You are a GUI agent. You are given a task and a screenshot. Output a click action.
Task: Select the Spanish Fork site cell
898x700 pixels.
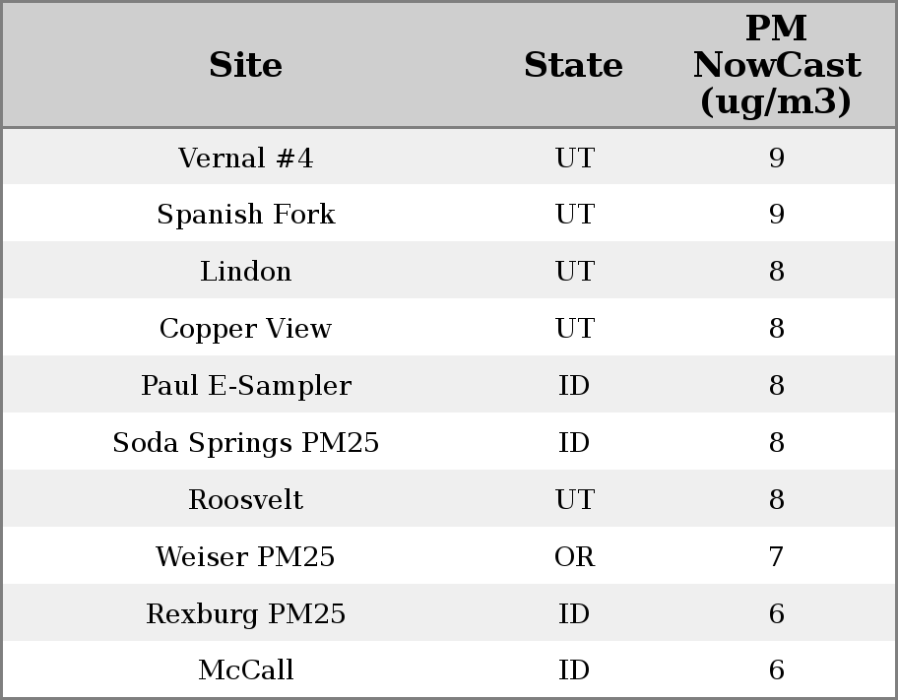coord(245,215)
